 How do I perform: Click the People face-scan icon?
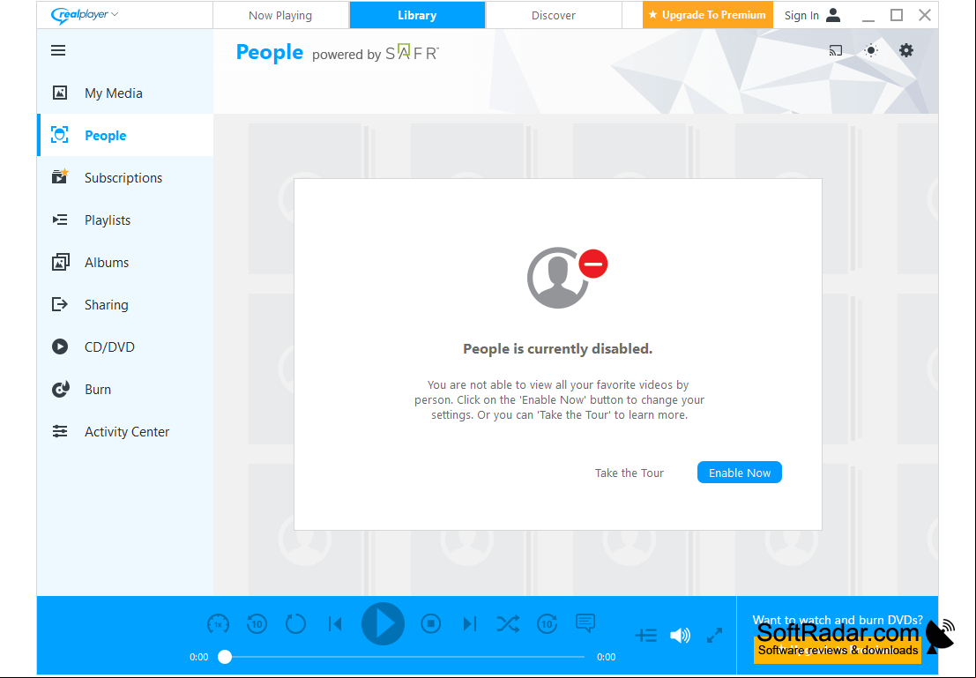tap(60, 135)
